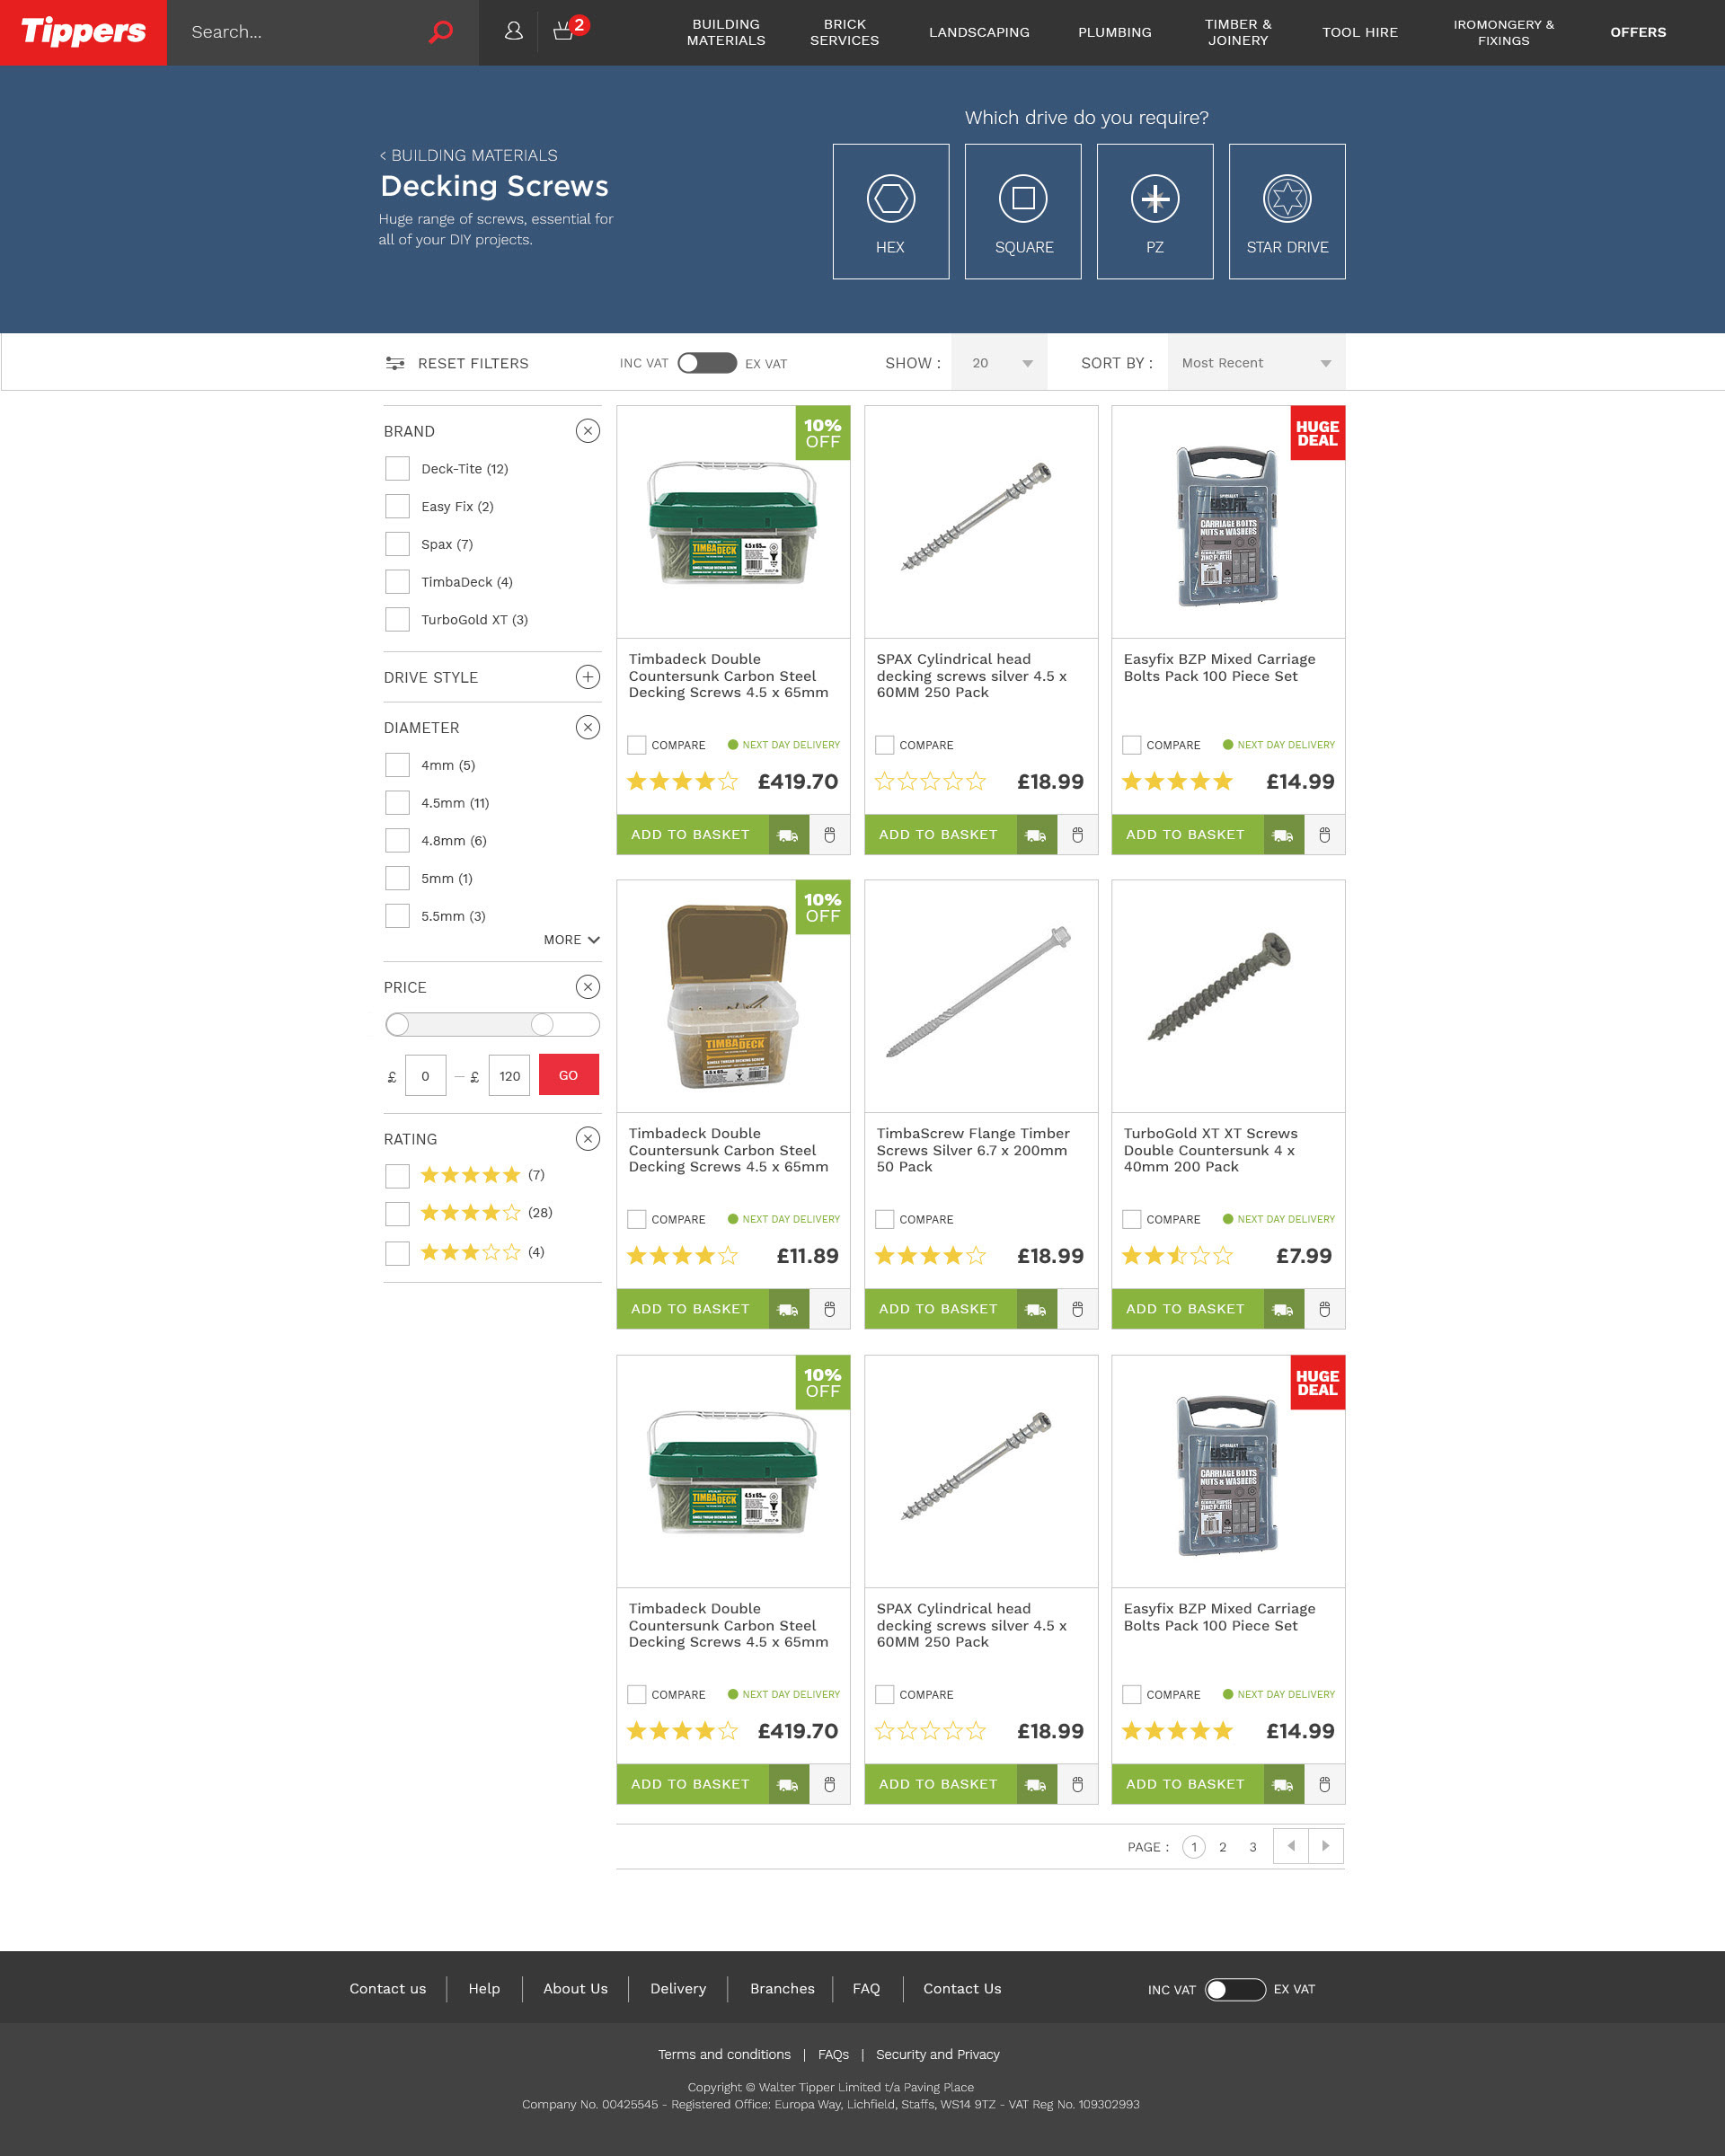Click the red search magnifier icon
This screenshot has width=1725, height=2156.
(441, 32)
